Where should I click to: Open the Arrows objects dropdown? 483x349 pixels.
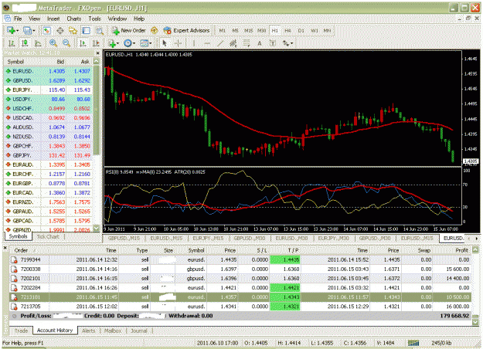click(287, 43)
